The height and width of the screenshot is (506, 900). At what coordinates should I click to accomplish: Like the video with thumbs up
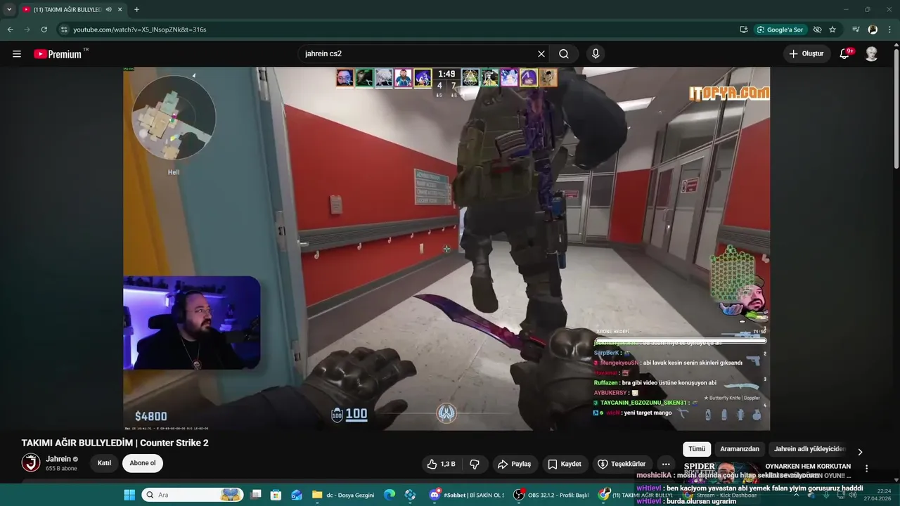(x=442, y=464)
